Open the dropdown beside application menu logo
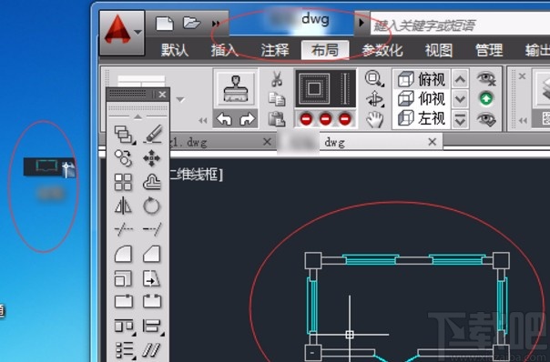The height and width of the screenshot is (362, 550). click(x=137, y=32)
